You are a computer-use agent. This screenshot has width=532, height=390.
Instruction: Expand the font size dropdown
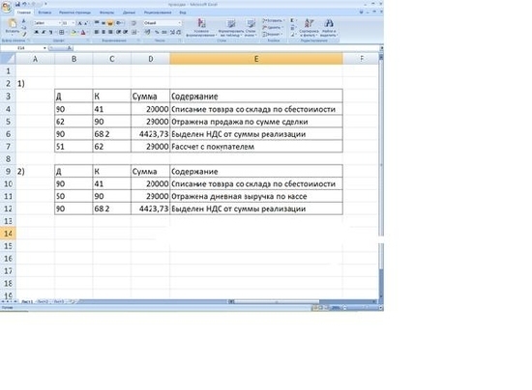tap(74, 23)
